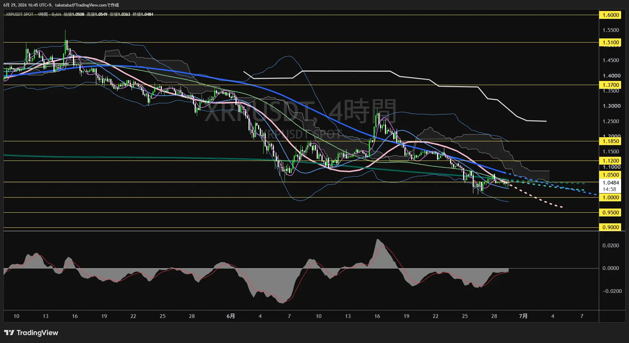The height and width of the screenshot is (343, 629).
Task: Click the 1.4500 tick on the price axis
Action: pos(611,60)
